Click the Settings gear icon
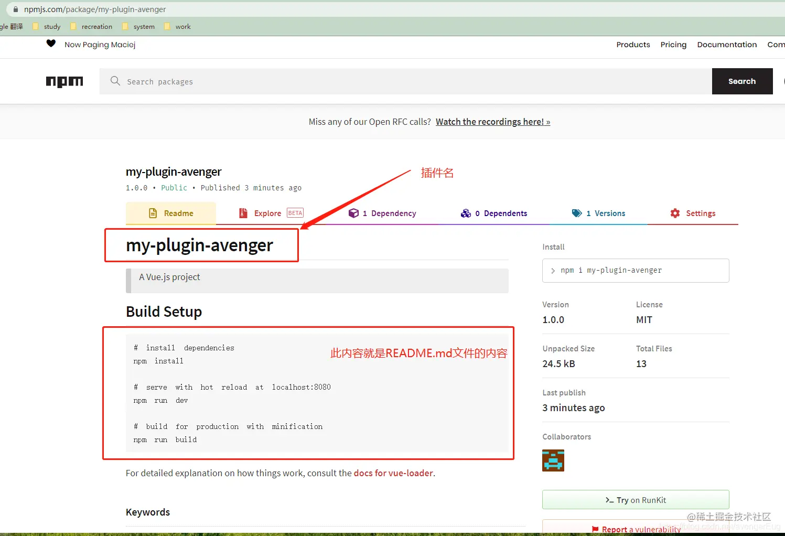785x536 pixels. pyautogui.click(x=675, y=213)
